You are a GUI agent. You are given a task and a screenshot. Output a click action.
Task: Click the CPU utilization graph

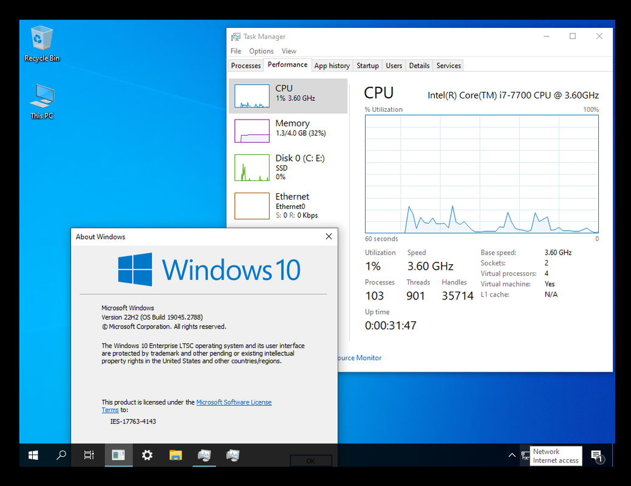(482, 174)
